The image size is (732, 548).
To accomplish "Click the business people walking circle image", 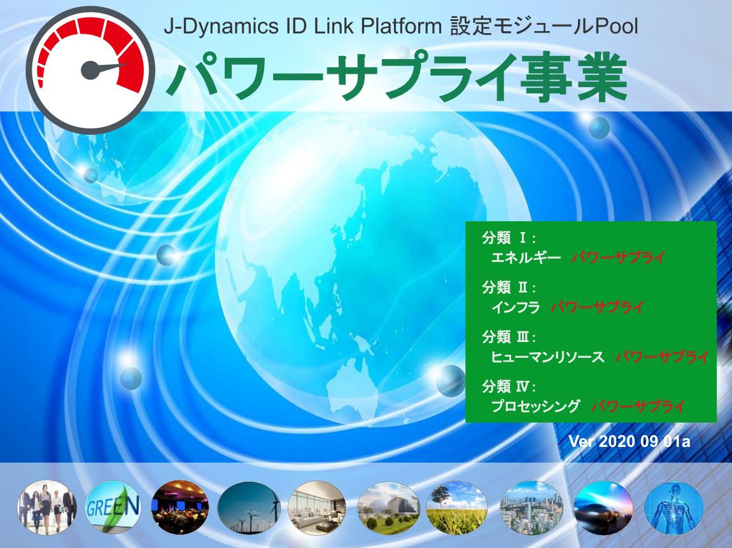I will click(47, 509).
